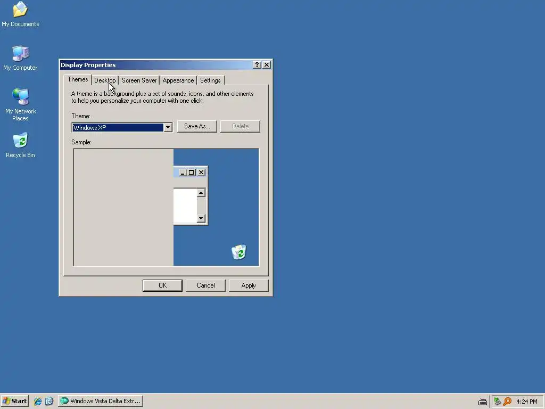Expand the Theme dropdown arrow
This screenshot has width=545, height=409.
[168, 128]
